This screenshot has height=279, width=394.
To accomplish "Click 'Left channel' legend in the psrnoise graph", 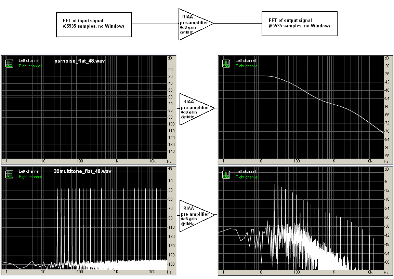I will [x=29, y=61].
